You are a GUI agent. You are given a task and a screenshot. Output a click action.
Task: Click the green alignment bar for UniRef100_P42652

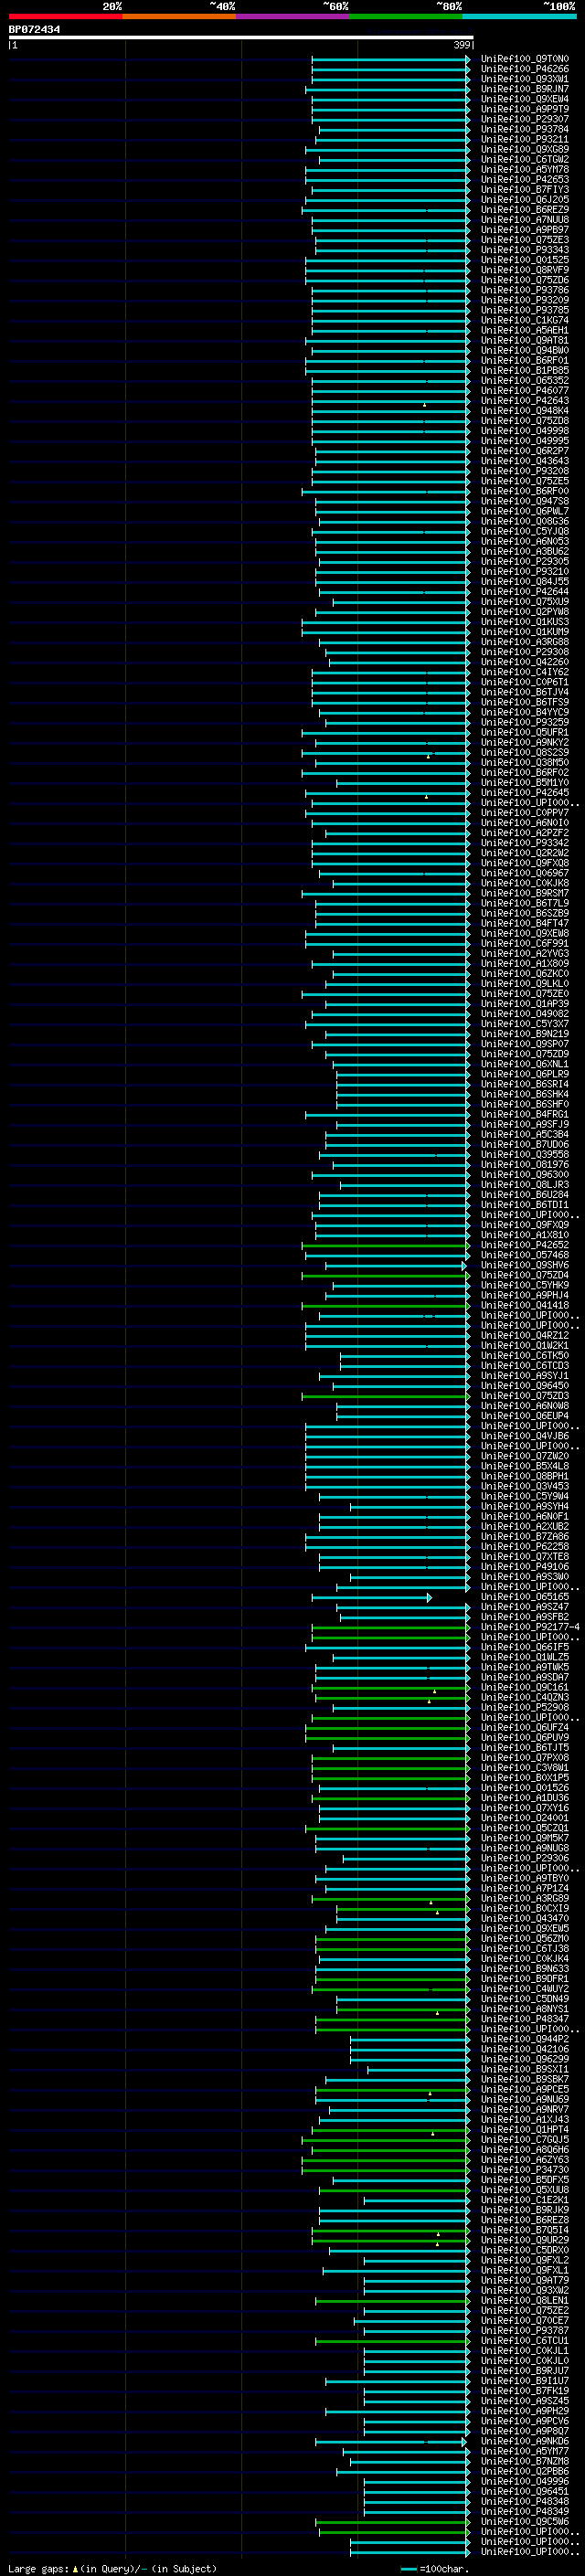click(385, 1245)
